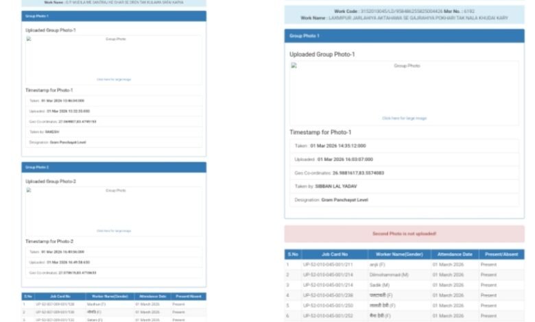Click Group Photo 2 panel header

(113, 167)
